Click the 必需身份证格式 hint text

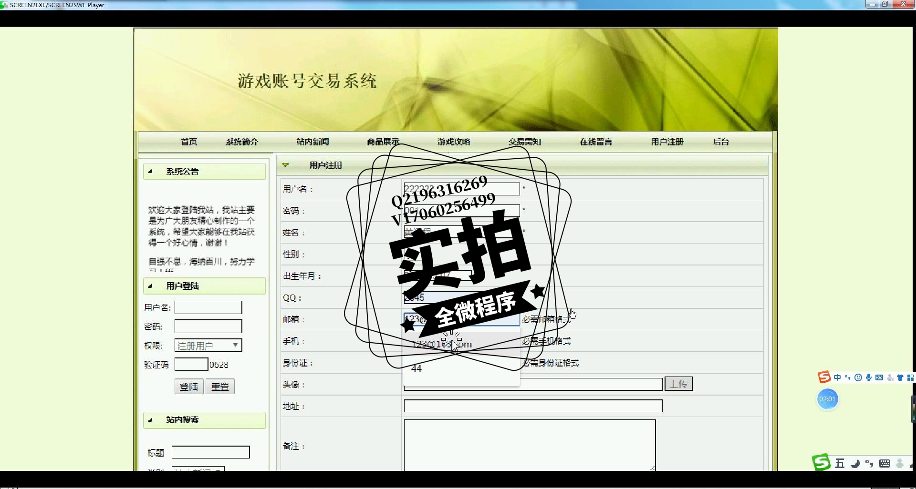[551, 363]
